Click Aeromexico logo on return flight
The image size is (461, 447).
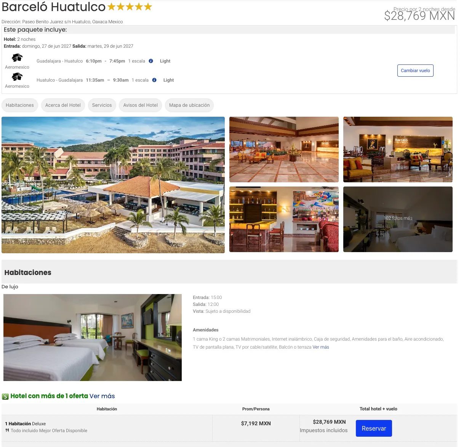[17, 77]
